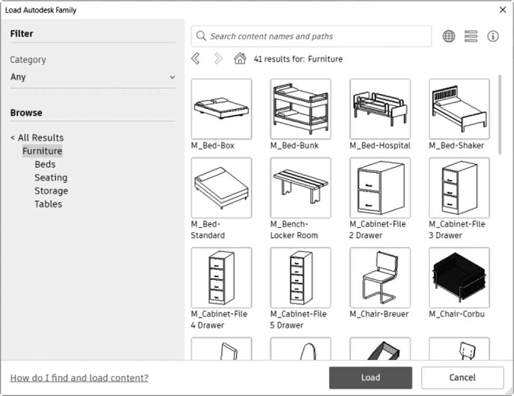Screen dimensions: 514x396
Task: Select the M_Bench-Locker Room thumbnail
Action: [x=300, y=188]
